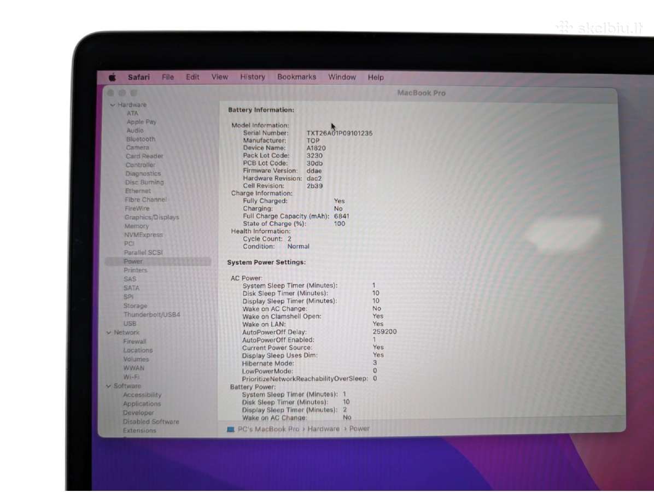The height and width of the screenshot is (492, 654).
Task: Open the View menu
Action: pos(219,77)
